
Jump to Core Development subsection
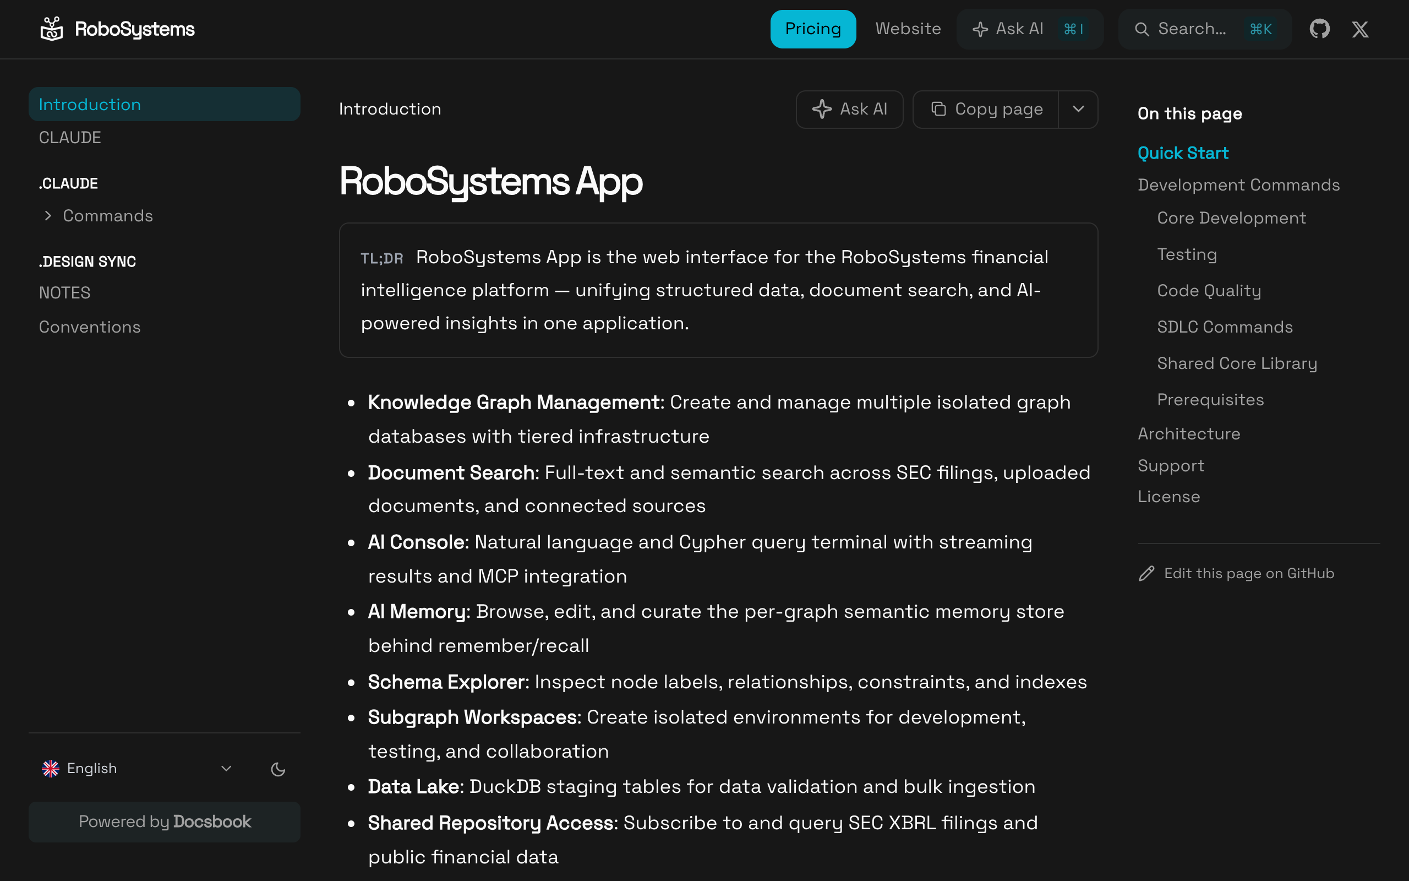coord(1231,218)
